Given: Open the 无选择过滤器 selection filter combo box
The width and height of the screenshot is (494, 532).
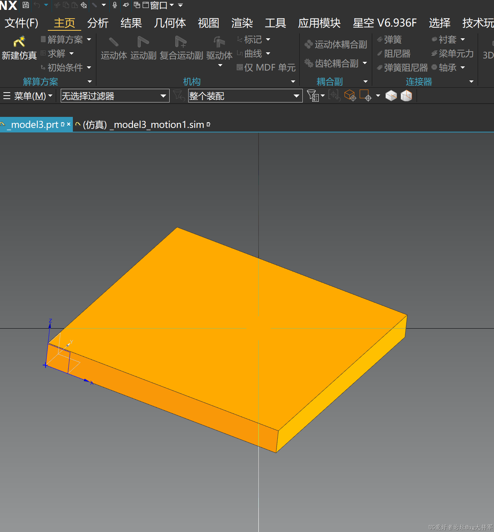Looking at the screenshot, I should [115, 96].
